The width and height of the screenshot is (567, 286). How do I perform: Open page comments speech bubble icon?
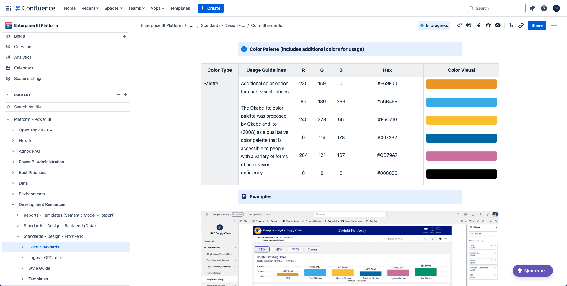pyautogui.click(x=469, y=25)
